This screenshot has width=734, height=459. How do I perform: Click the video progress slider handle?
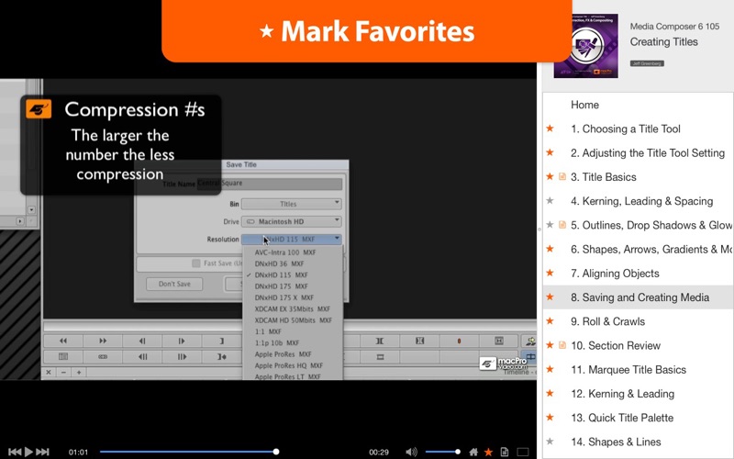(276, 452)
